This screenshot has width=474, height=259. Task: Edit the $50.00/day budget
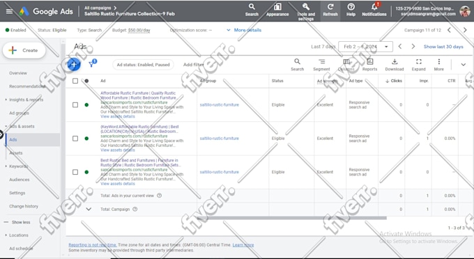[x=139, y=30]
